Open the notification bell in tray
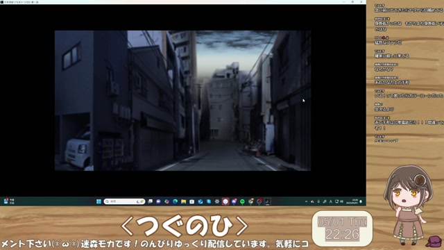This screenshot has width=444, height=250. pyautogui.click(x=361, y=201)
